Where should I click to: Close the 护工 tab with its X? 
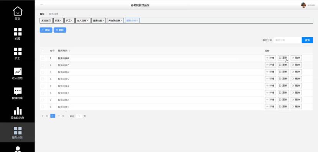coord(72,21)
